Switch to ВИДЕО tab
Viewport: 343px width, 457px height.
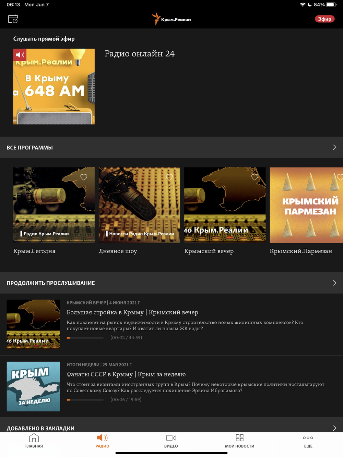point(171,441)
